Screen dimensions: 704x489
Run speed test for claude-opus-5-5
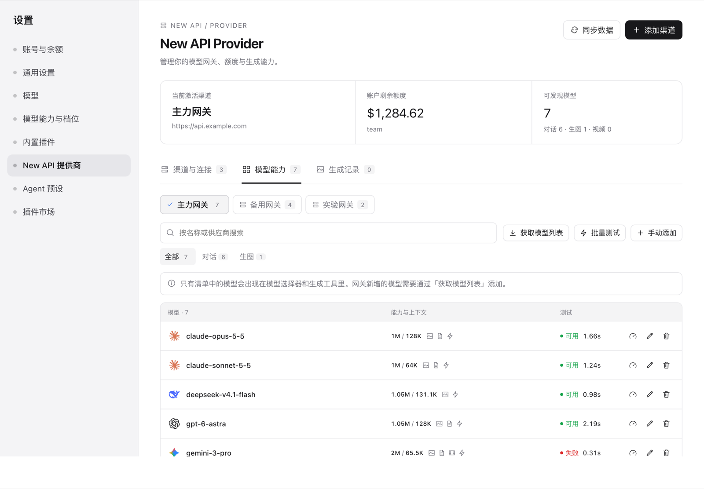633,336
